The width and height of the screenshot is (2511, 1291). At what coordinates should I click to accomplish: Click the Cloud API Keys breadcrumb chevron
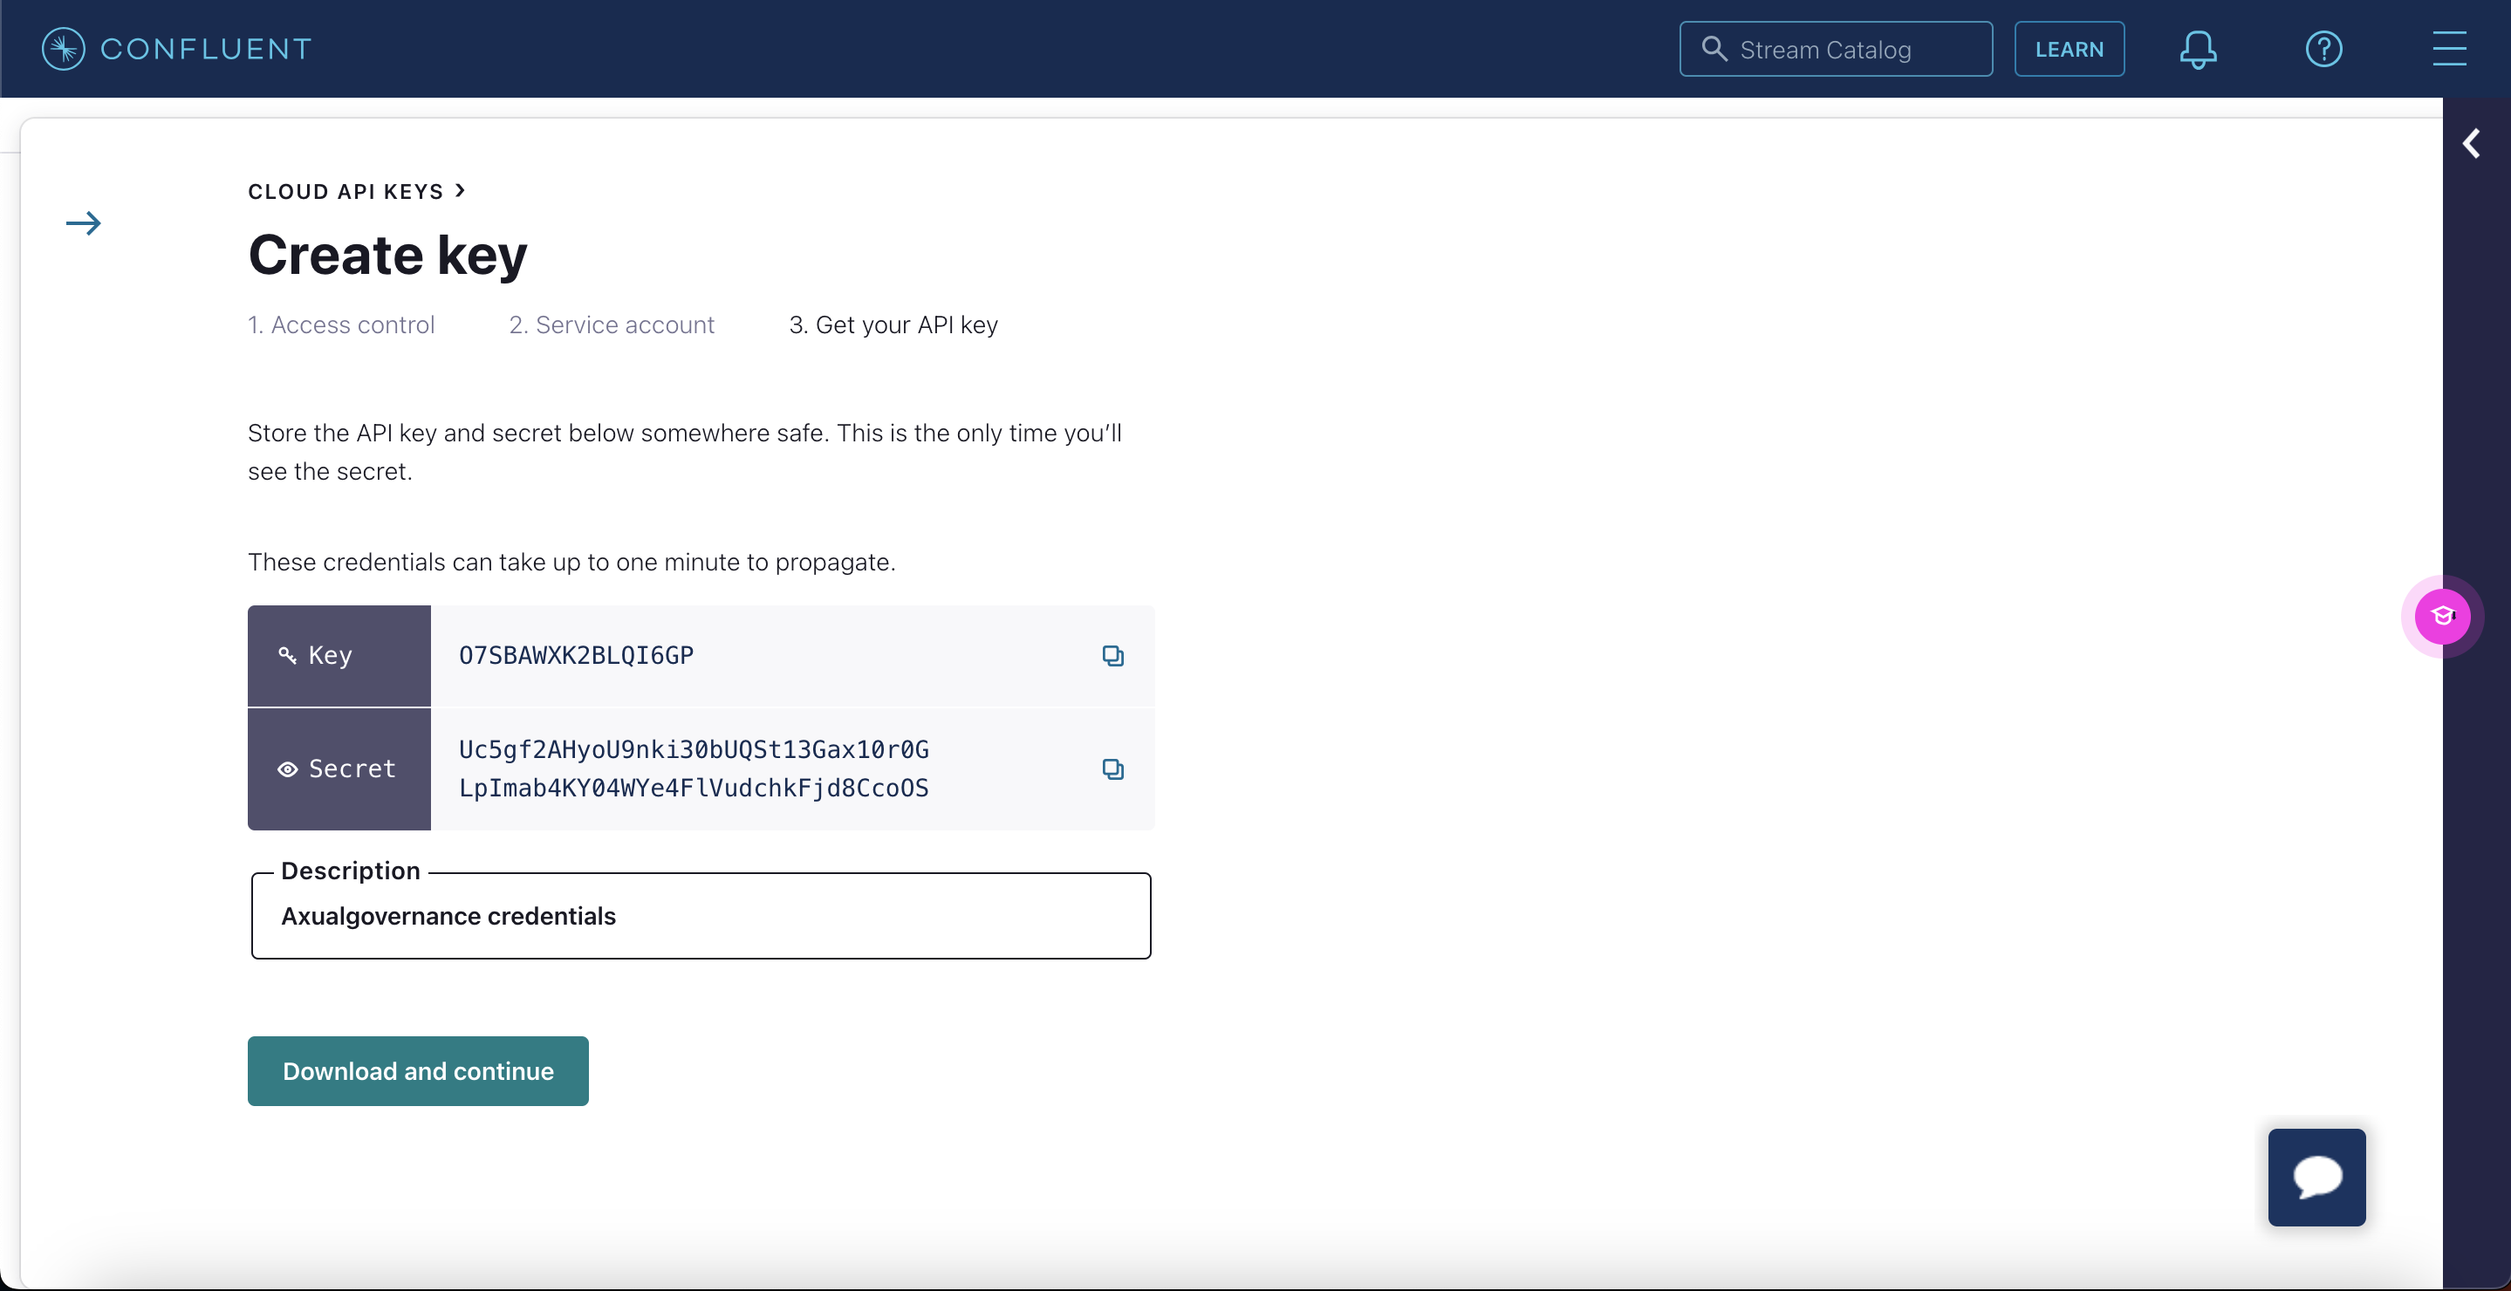tap(460, 191)
